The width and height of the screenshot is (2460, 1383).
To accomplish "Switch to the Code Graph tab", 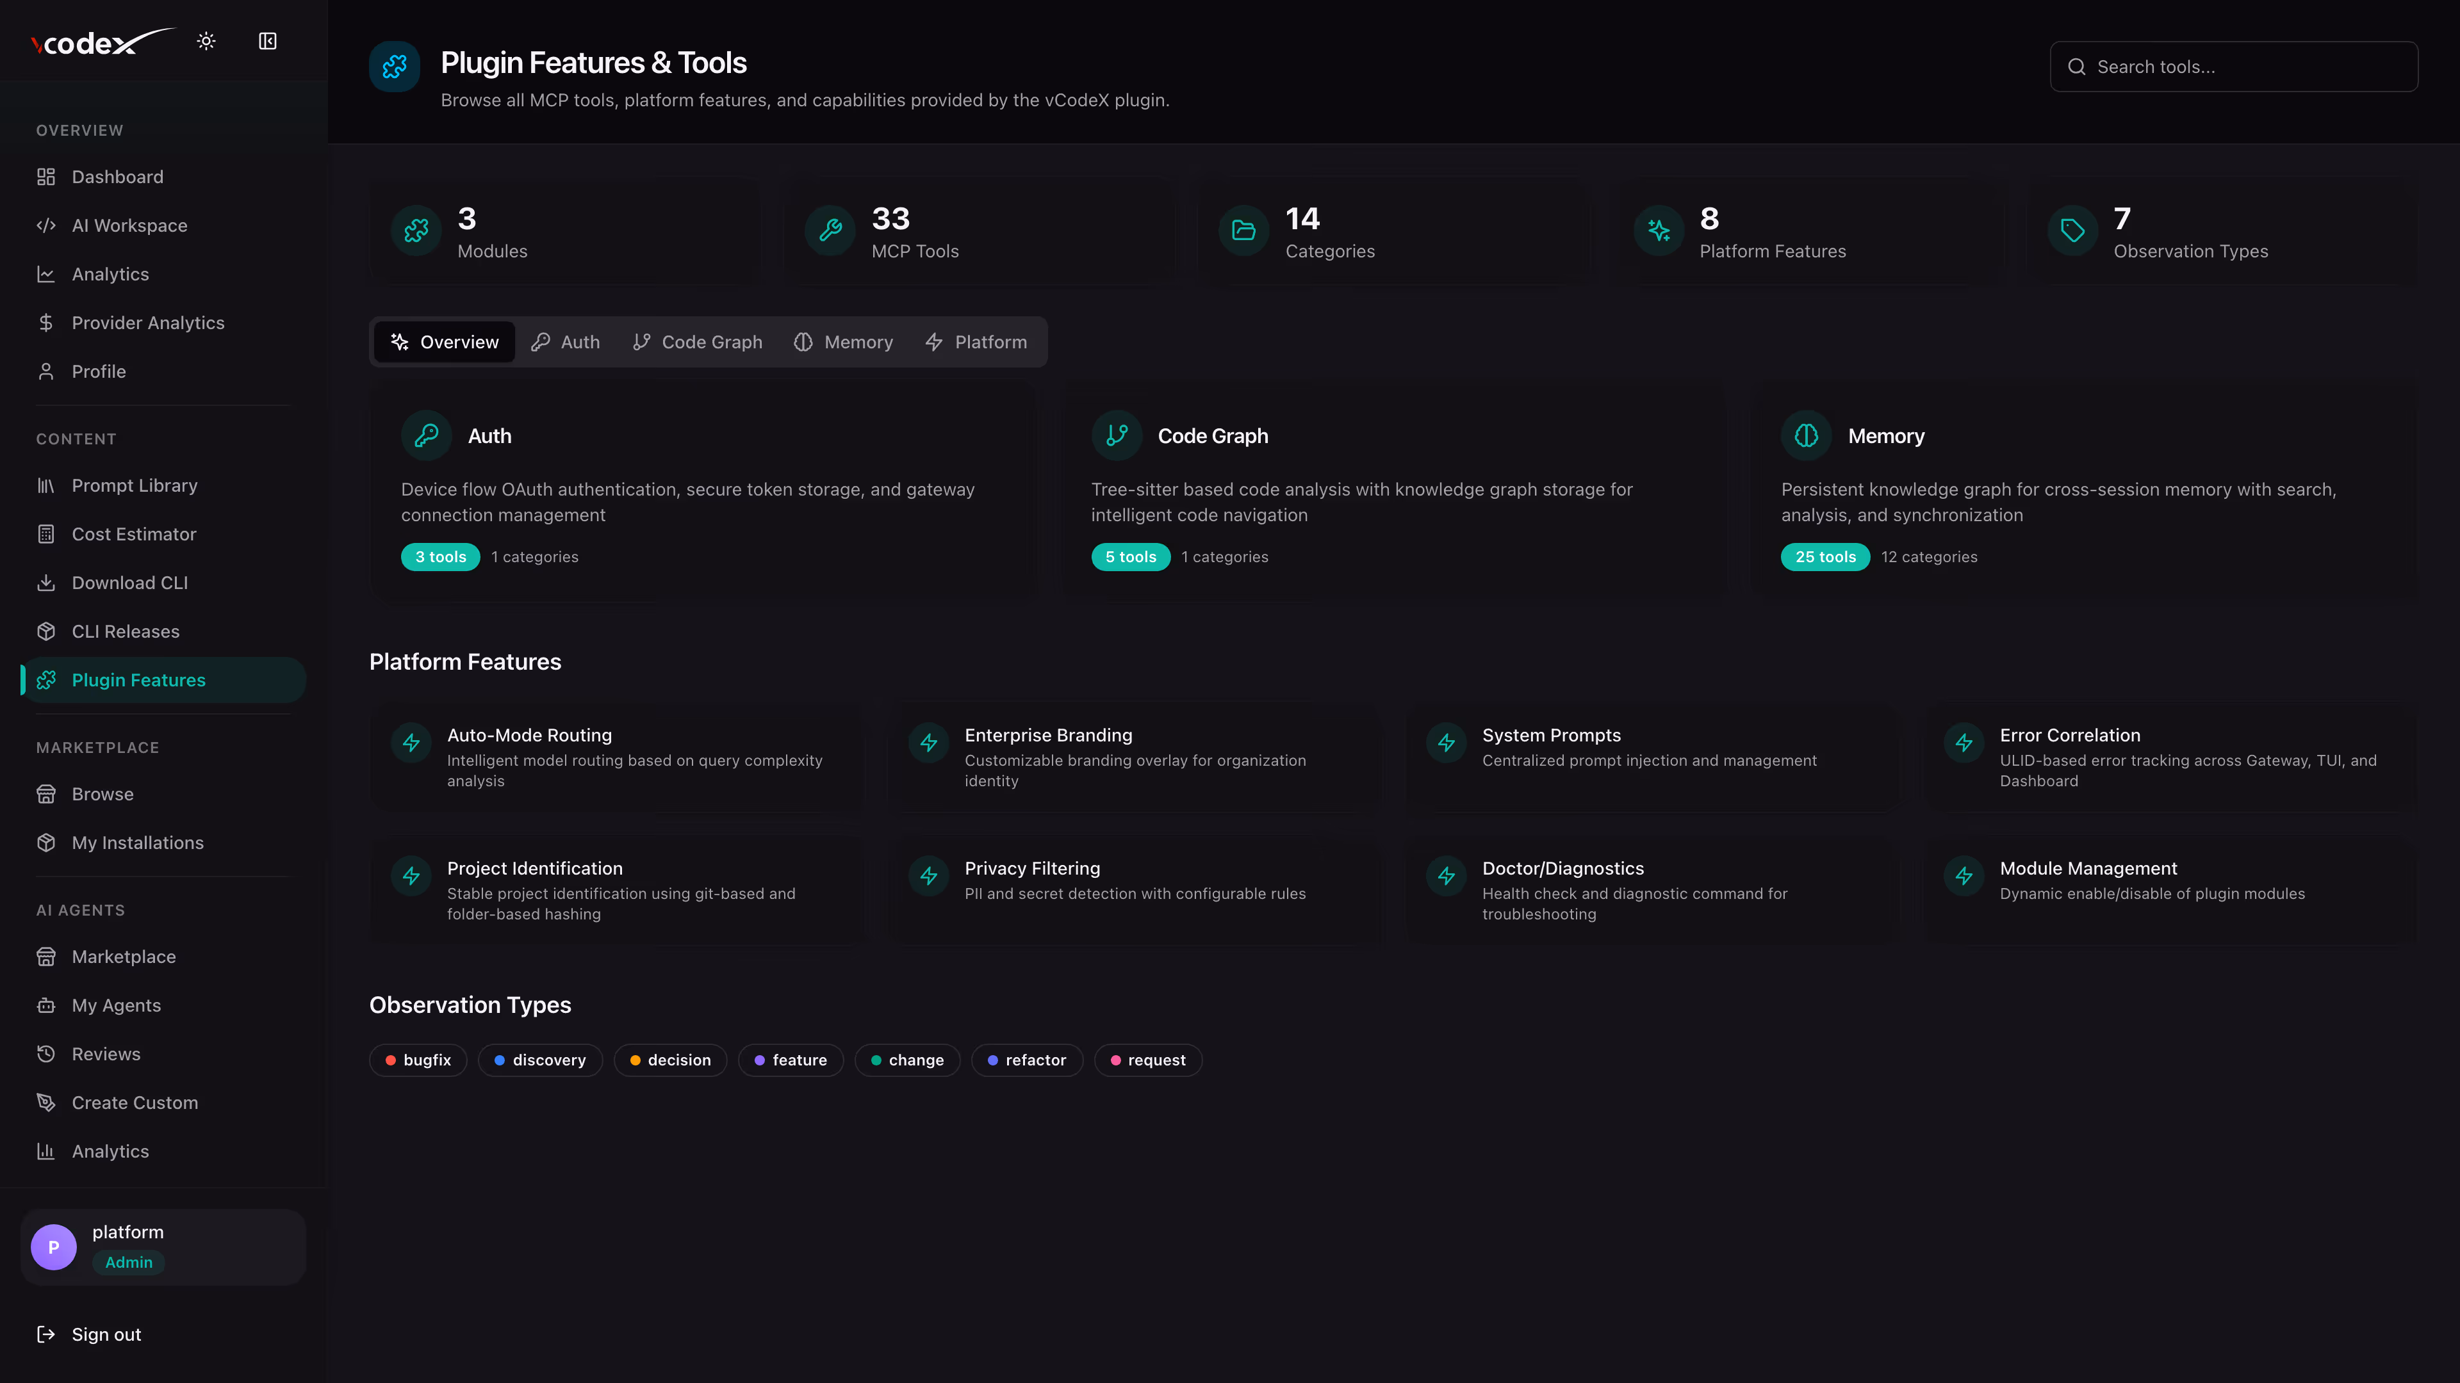I will (698, 342).
